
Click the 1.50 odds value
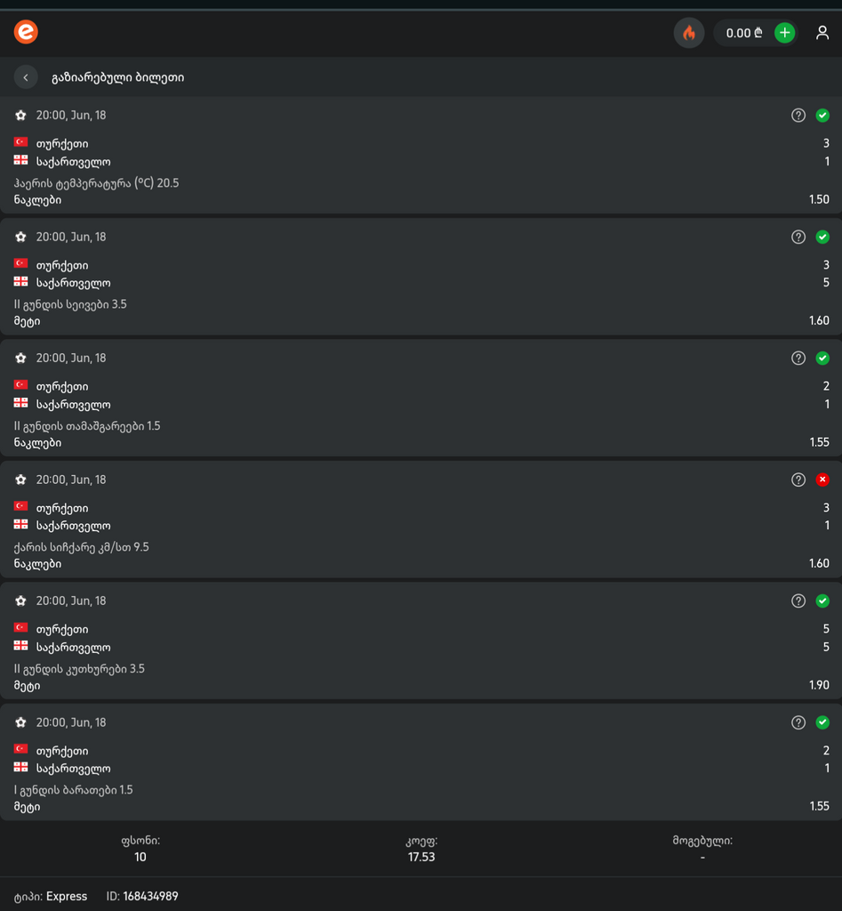(x=819, y=200)
